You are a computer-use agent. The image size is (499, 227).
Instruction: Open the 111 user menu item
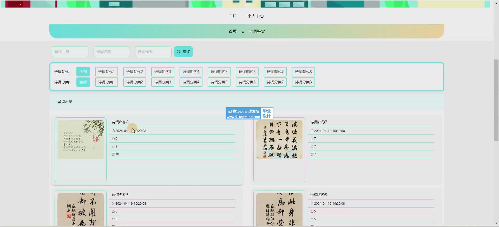233,16
